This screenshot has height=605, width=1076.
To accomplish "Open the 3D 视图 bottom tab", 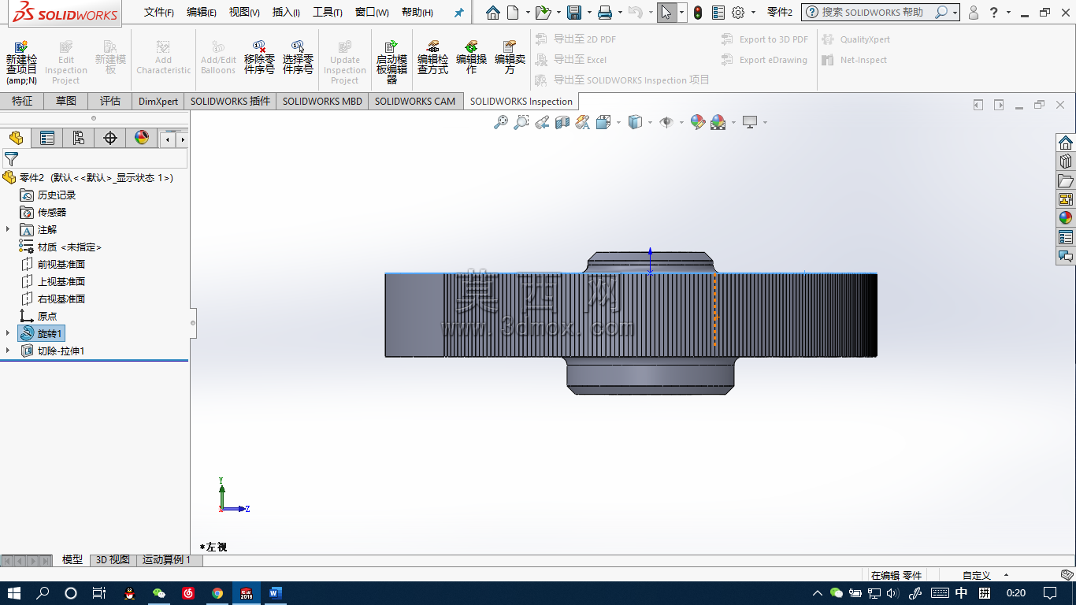I will click(113, 560).
